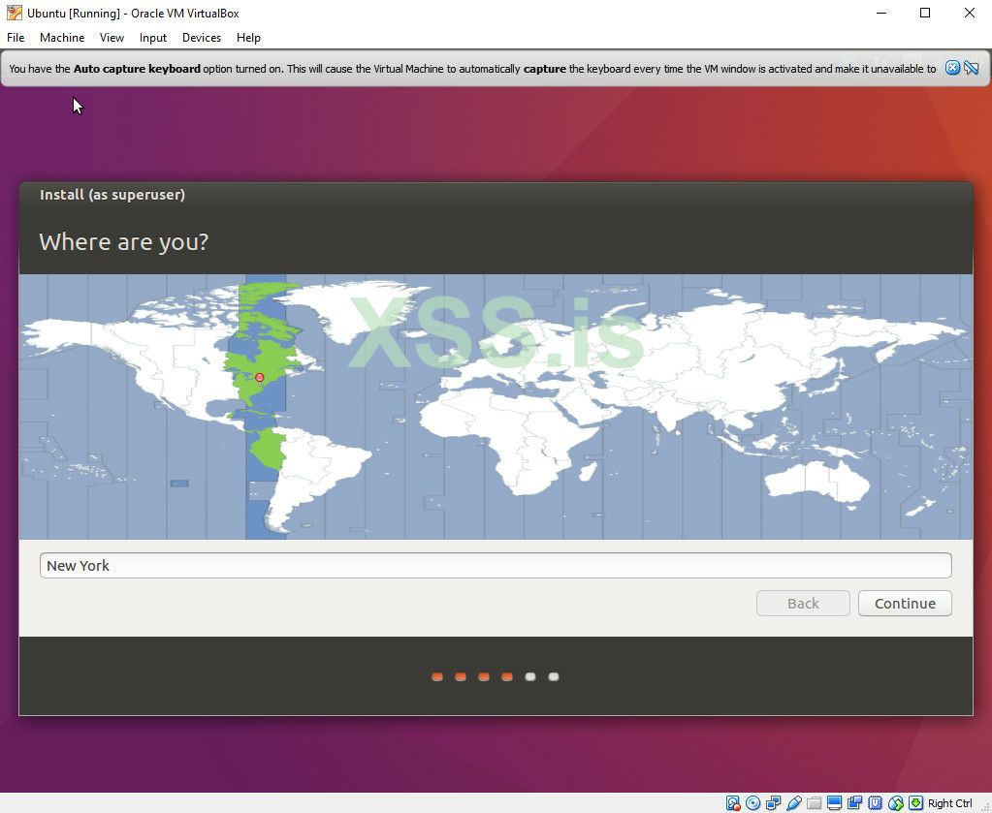Click the keyboard capture green arrow icon
992x813 pixels.
pyautogui.click(x=915, y=803)
